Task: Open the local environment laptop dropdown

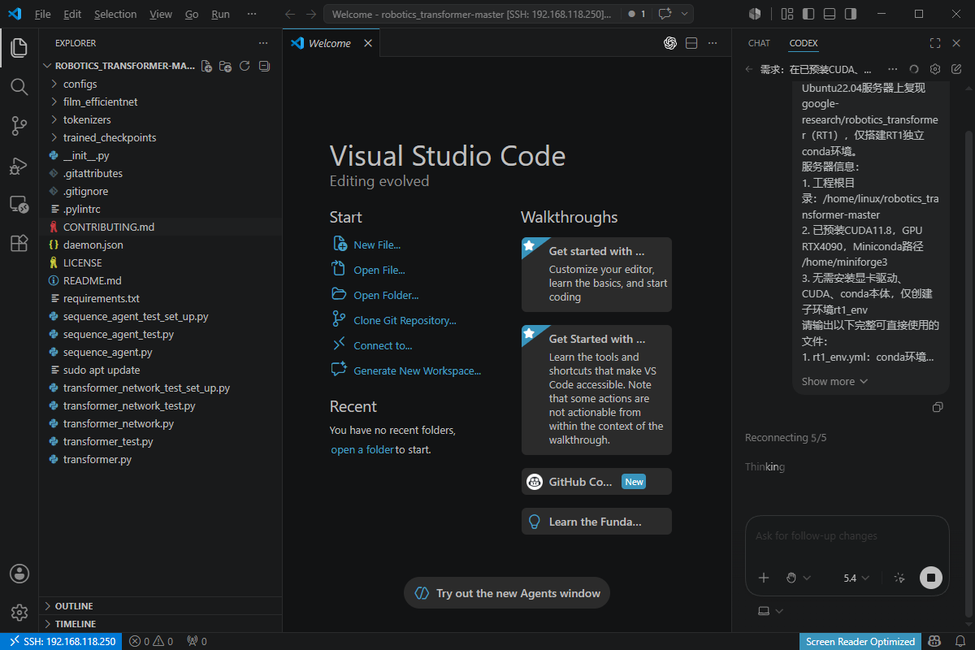Action: [x=770, y=611]
